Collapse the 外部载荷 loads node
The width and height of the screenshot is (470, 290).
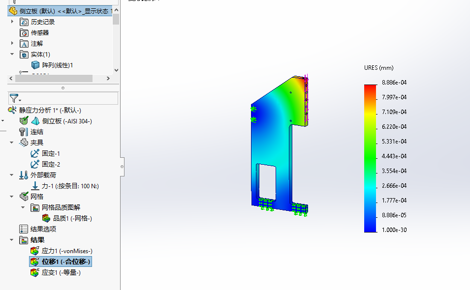[12, 175]
